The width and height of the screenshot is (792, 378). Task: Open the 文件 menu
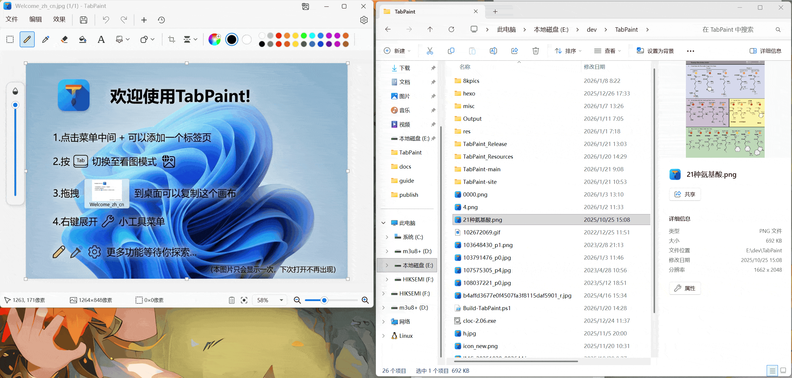(12, 19)
